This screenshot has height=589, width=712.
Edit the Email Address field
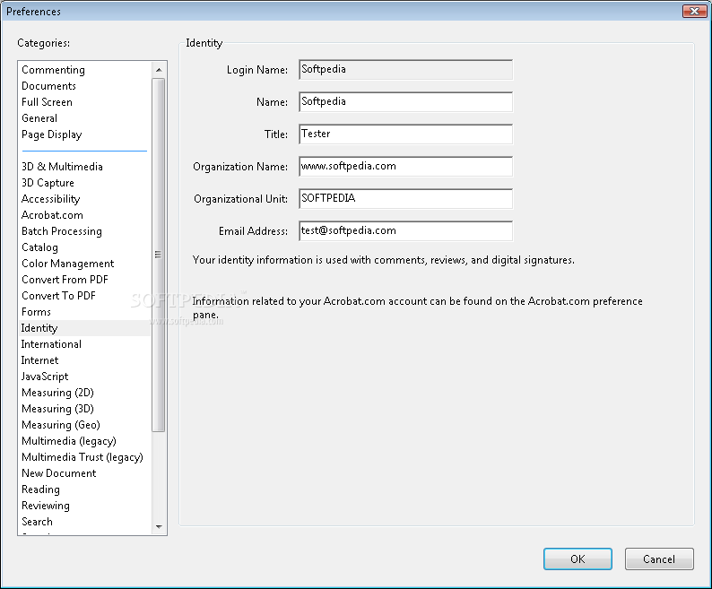[406, 230]
